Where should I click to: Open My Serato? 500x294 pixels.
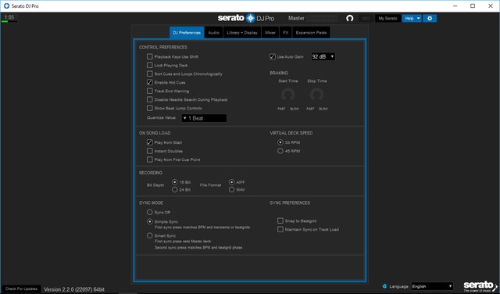(387, 18)
